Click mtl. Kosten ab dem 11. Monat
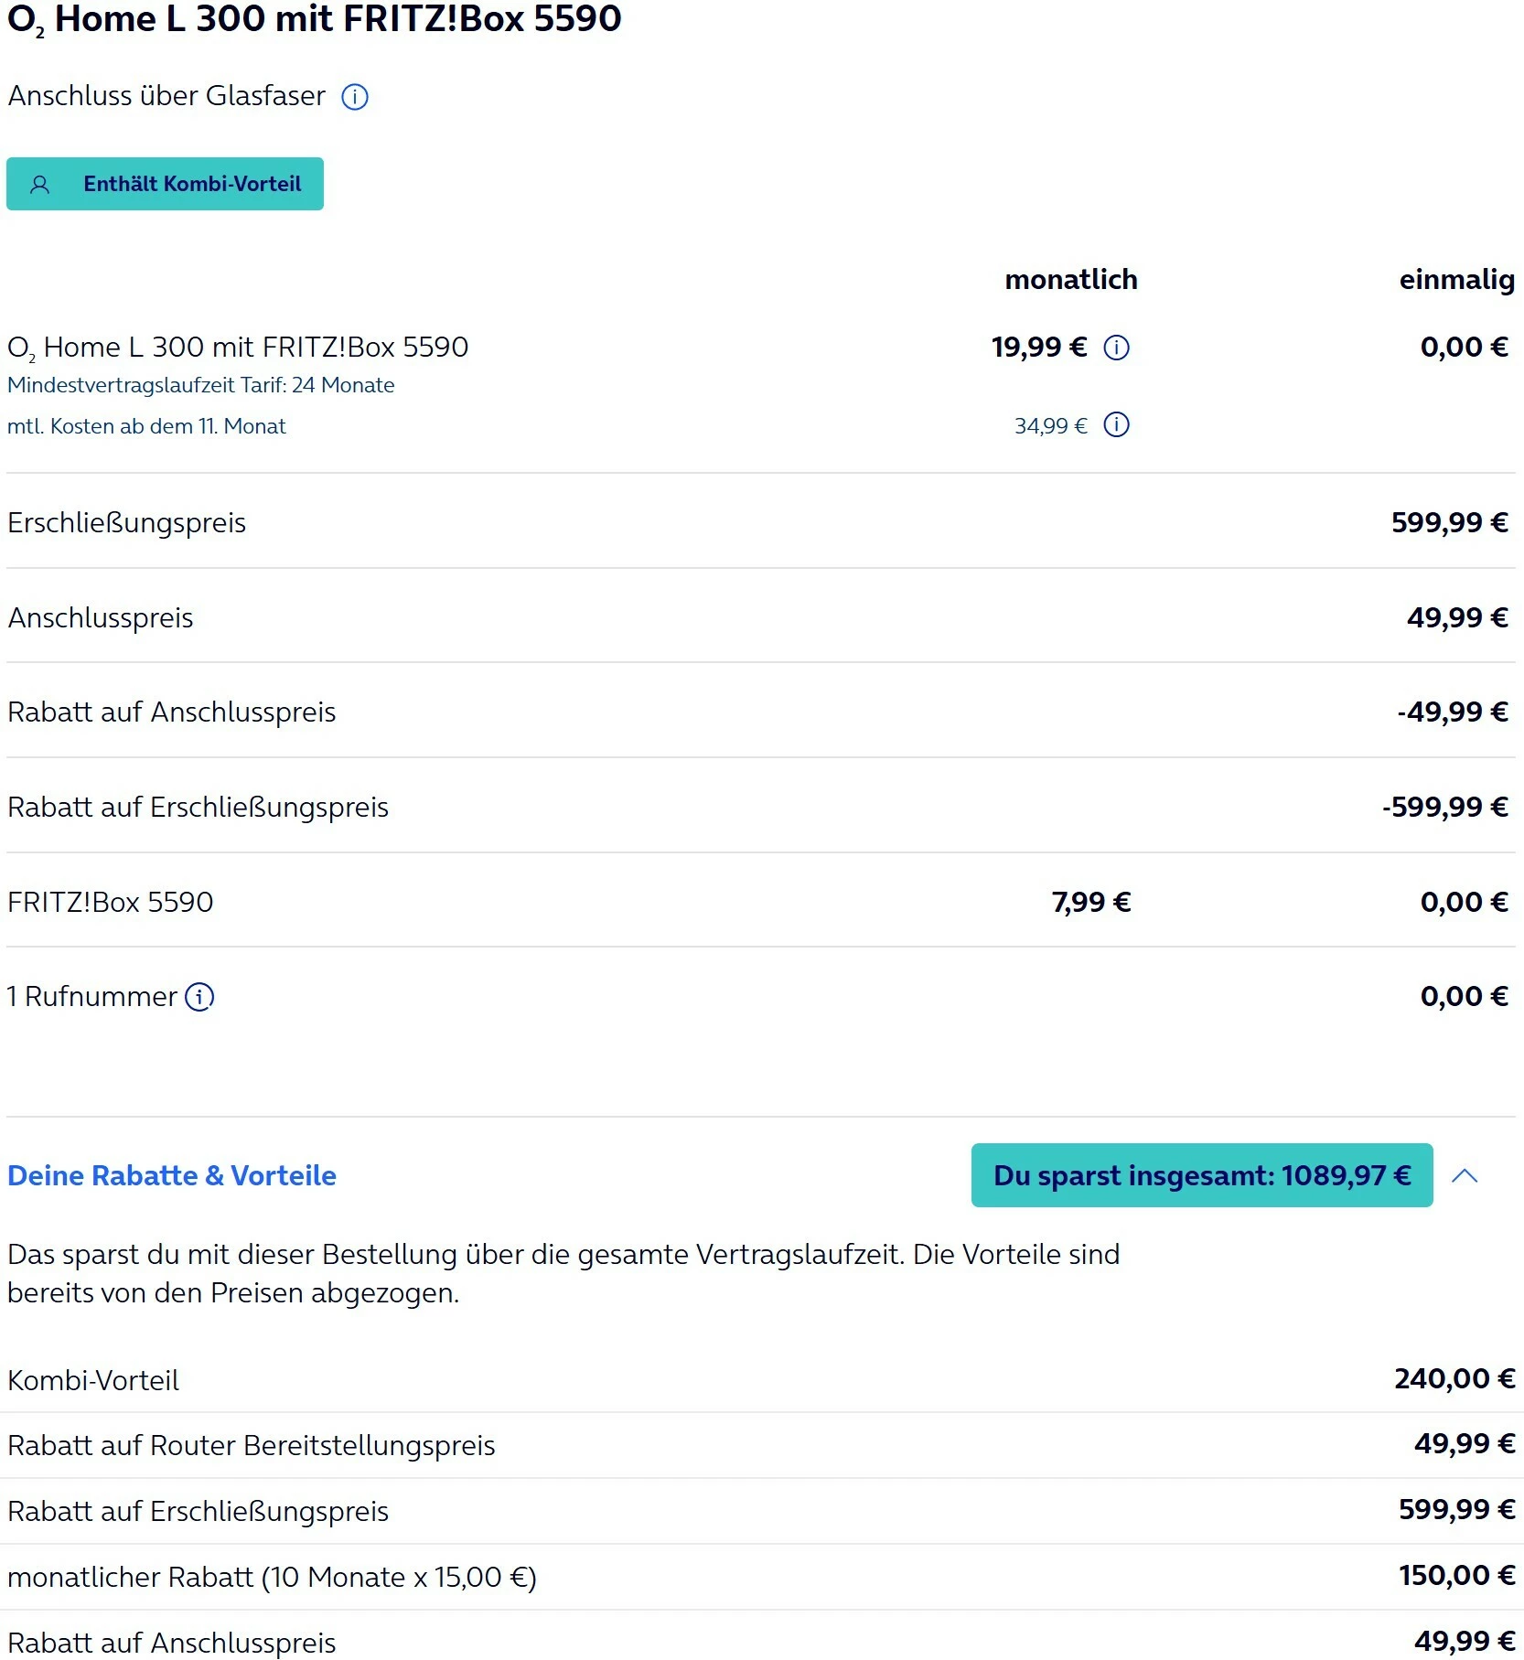Image resolution: width=1524 pixels, height=1660 pixels. click(x=146, y=426)
